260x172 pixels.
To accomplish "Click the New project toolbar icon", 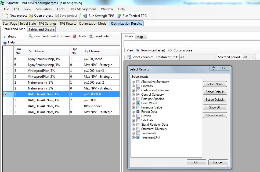I will (x=6, y=16).
